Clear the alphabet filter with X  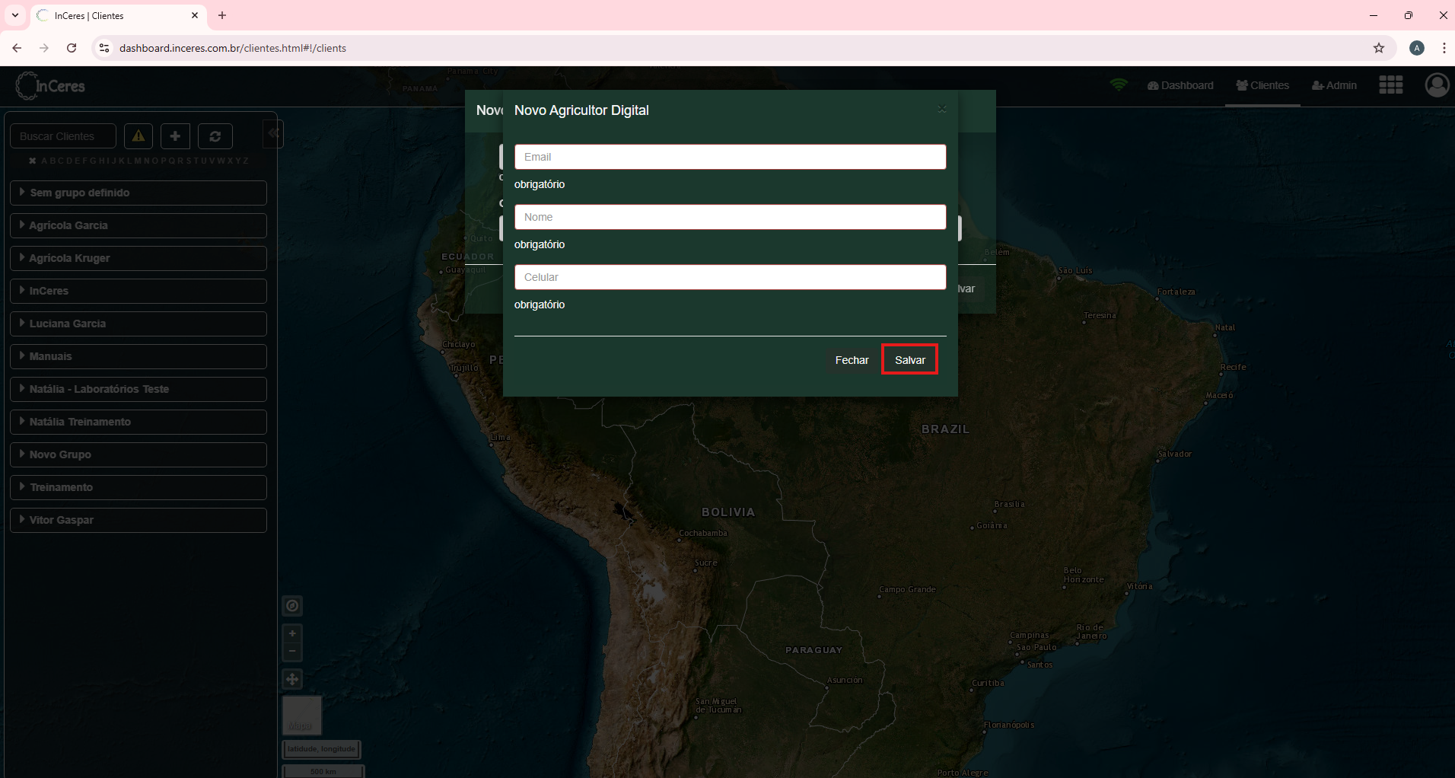click(33, 161)
